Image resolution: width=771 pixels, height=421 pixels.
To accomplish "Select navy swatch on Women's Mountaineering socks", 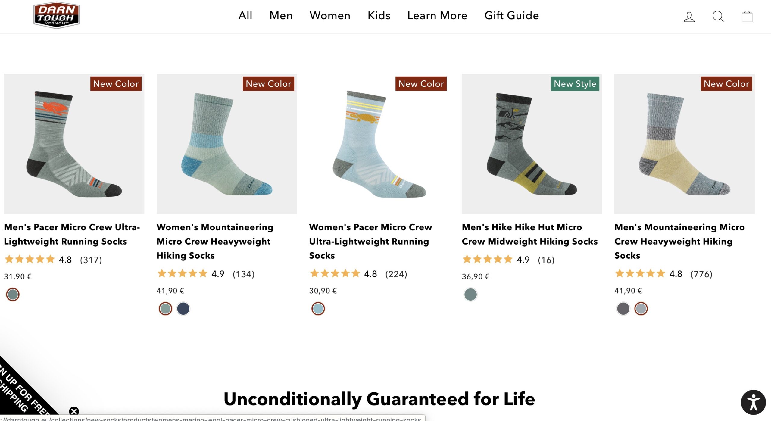I will click(183, 309).
